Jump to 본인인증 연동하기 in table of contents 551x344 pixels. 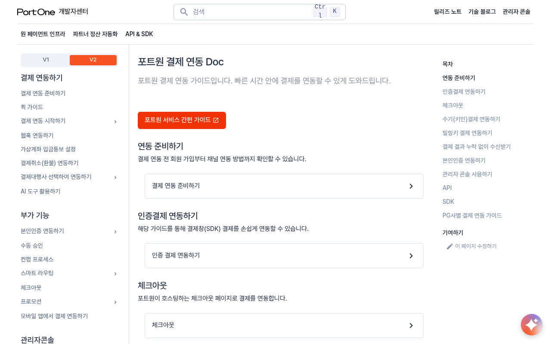click(464, 160)
